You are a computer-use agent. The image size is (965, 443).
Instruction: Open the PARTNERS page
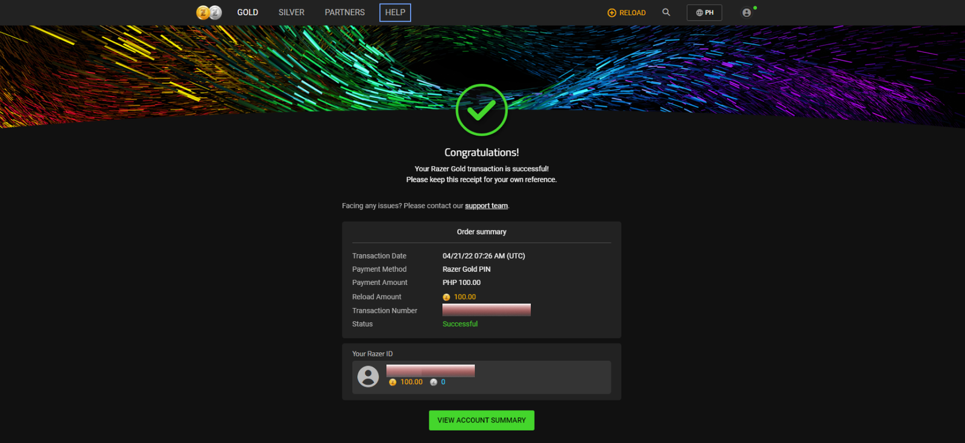point(344,12)
